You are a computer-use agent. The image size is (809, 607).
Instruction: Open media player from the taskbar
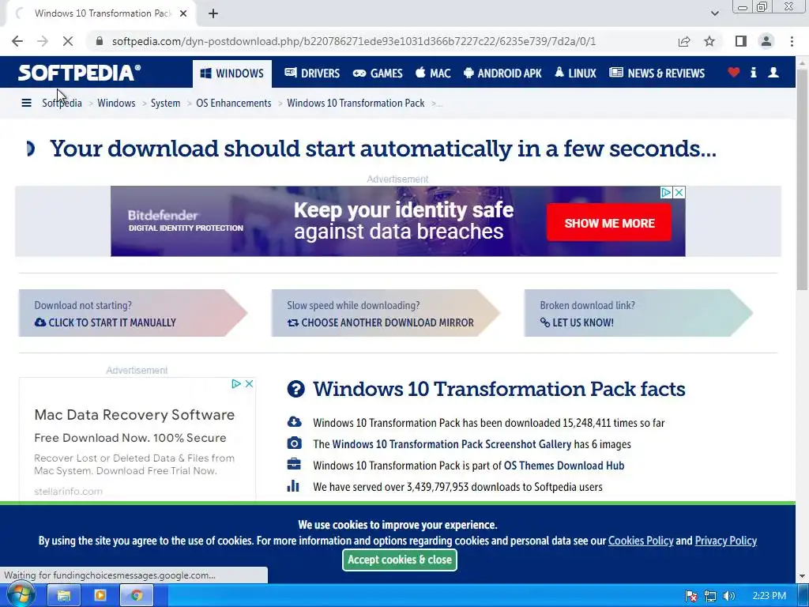coord(100,596)
